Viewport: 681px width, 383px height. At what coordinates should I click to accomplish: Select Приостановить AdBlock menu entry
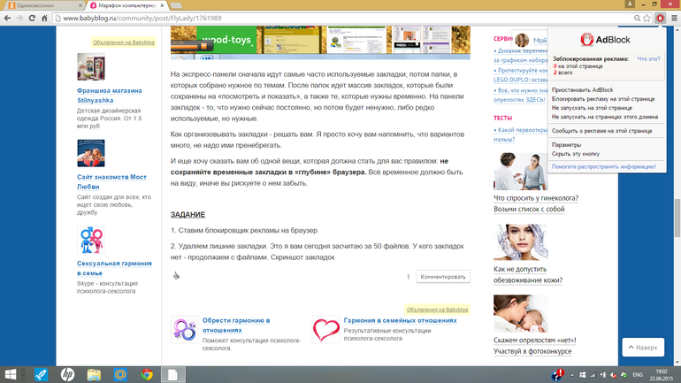click(x=582, y=90)
